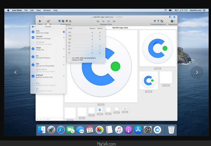Enable the Apple Watch format circle
The image size is (211, 146).
[33, 71]
